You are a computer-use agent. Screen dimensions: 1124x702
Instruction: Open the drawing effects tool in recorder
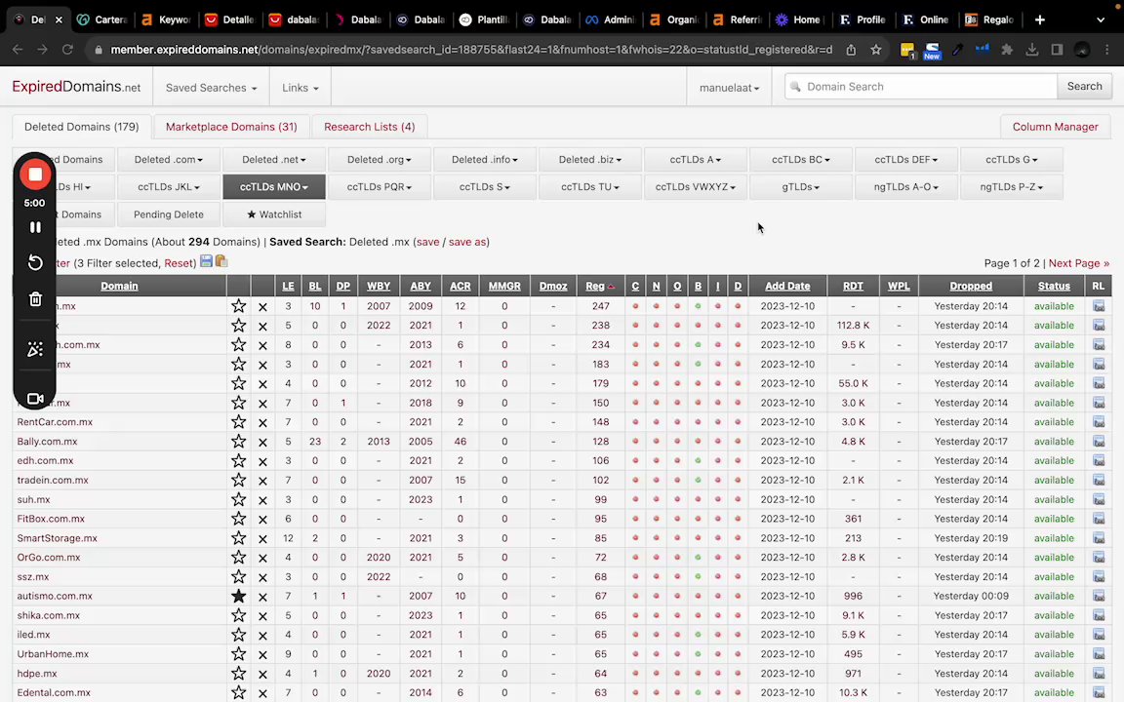point(35,349)
